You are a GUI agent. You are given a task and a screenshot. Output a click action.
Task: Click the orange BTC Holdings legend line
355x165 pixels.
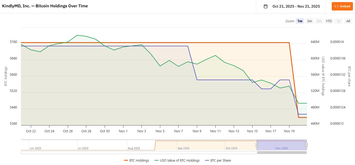(x=126, y=161)
